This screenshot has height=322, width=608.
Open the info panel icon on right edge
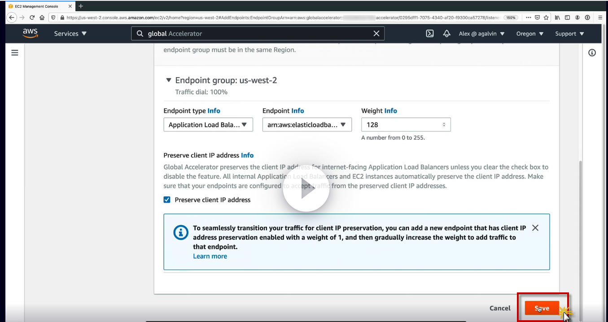click(x=592, y=53)
